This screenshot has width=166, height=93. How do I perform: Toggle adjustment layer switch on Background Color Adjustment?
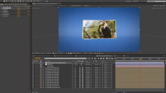[x=81, y=63]
